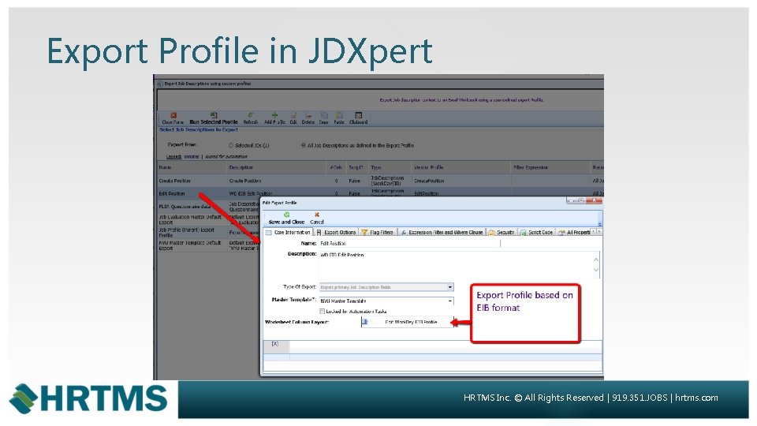The image size is (757, 426).
Task: Click the Refresh toolbar icon
Action: click(250, 119)
